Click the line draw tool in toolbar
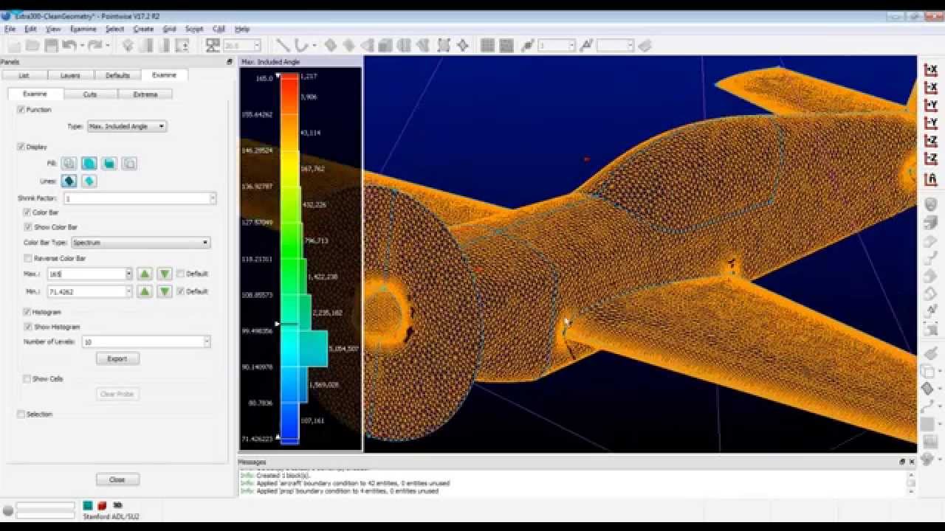Image resolution: width=945 pixels, height=531 pixels. tap(283, 46)
